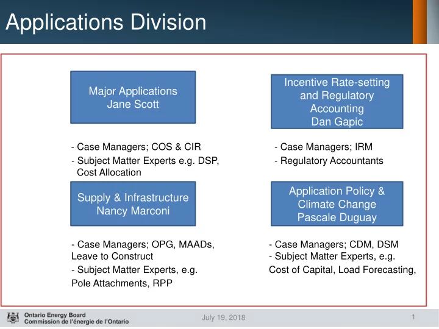The height and width of the screenshot is (329, 439).
Task: Click the text 'Case Managers; IRM'
Action: 326,147
